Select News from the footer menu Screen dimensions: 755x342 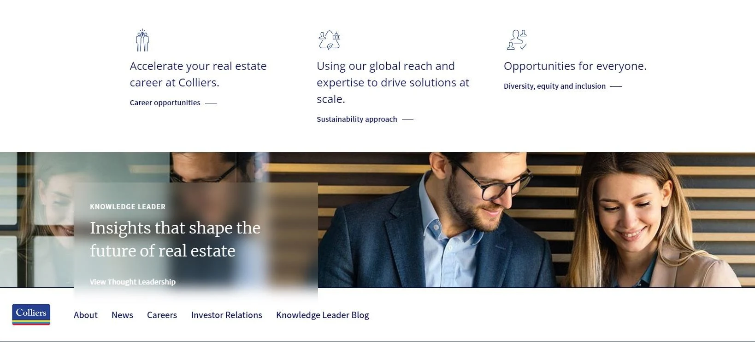tap(122, 315)
